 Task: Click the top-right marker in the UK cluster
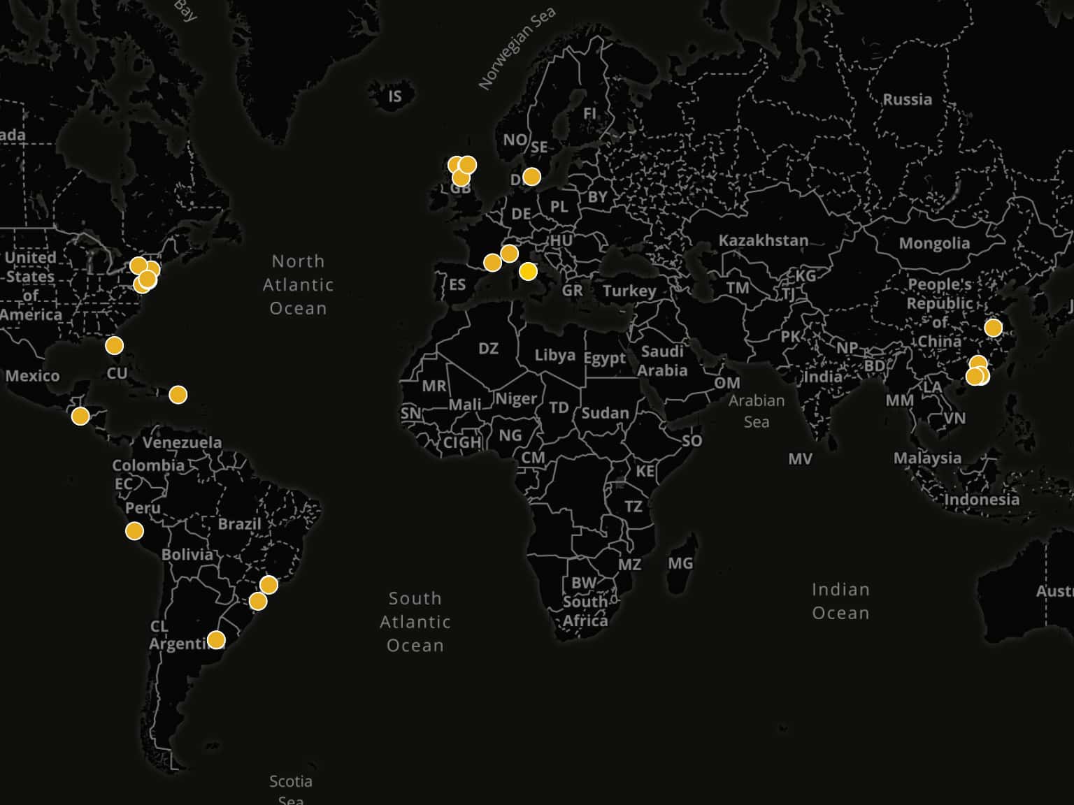tap(468, 165)
